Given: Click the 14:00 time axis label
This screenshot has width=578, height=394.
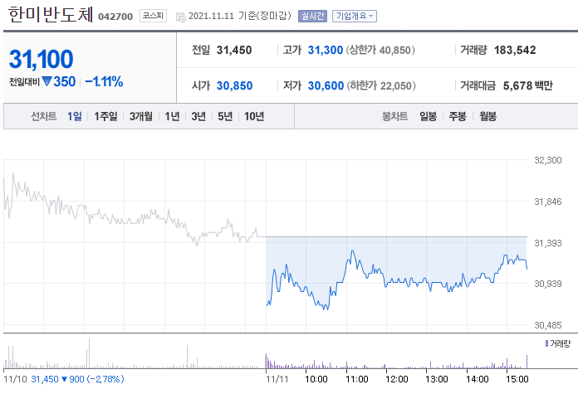Looking at the screenshot, I should pos(477,379).
